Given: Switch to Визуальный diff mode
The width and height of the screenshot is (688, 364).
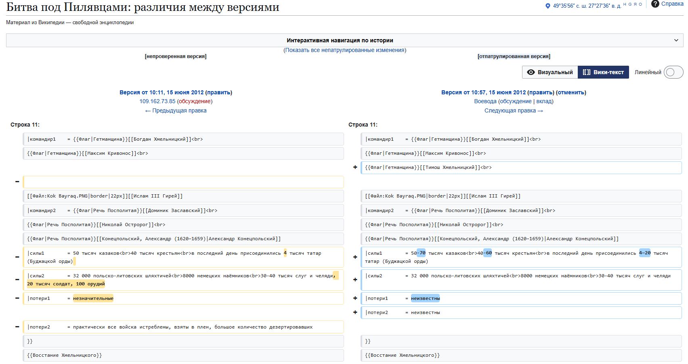Looking at the screenshot, I should 550,72.
